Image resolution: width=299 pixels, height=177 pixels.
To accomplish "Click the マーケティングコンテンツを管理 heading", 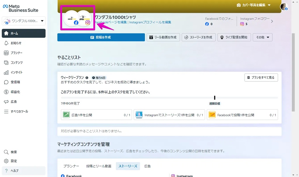I will pyautogui.click(x=84, y=144).
